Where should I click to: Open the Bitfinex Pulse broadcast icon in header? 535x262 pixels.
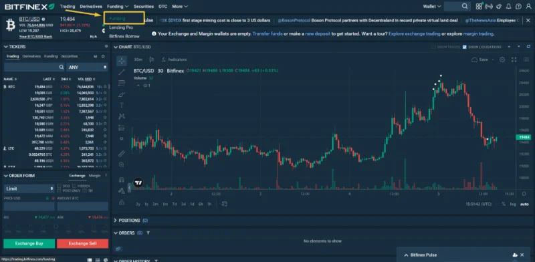[489, 6]
